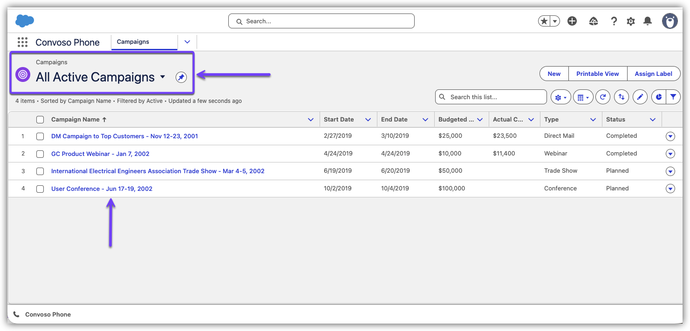Open the App Launcher grid icon
690x331 pixels.
tap(22, 42)
